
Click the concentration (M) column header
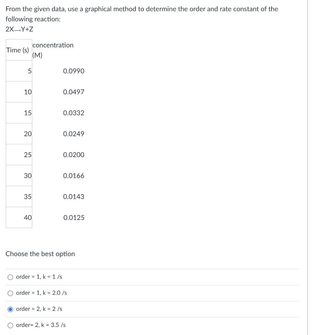click(53, 50)
